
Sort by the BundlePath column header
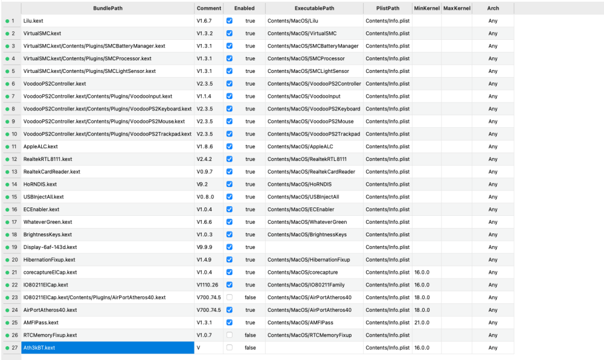click(x=108, y=8)
